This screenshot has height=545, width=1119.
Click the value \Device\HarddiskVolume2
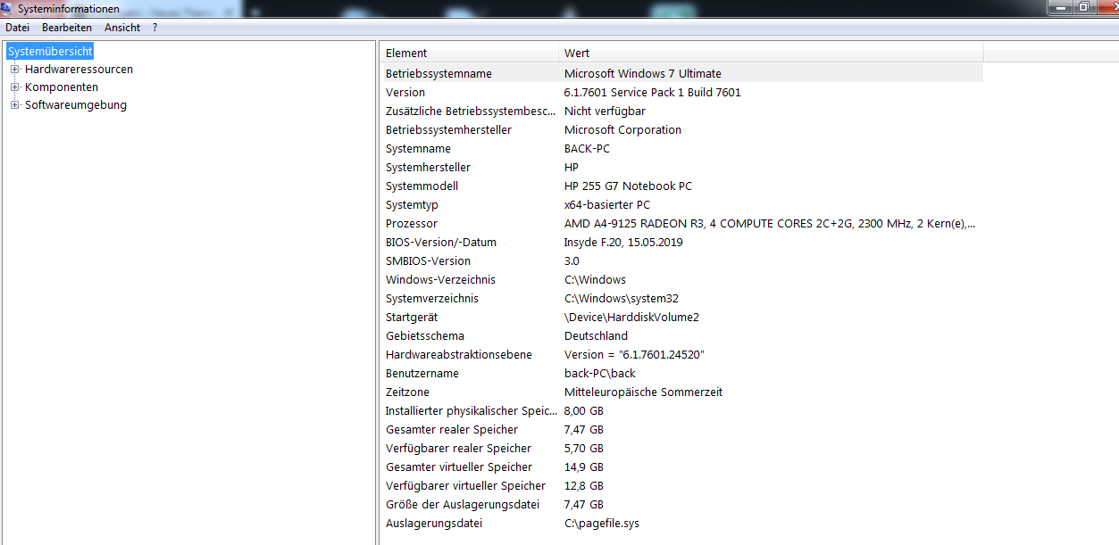pyautogui.click(x=631, y=317)
